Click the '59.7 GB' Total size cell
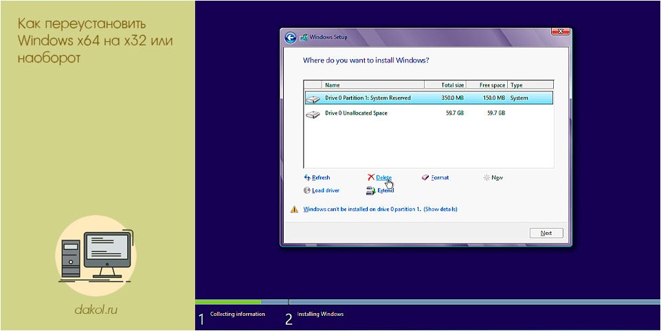The image size is (661, 331). click(455, 113)
